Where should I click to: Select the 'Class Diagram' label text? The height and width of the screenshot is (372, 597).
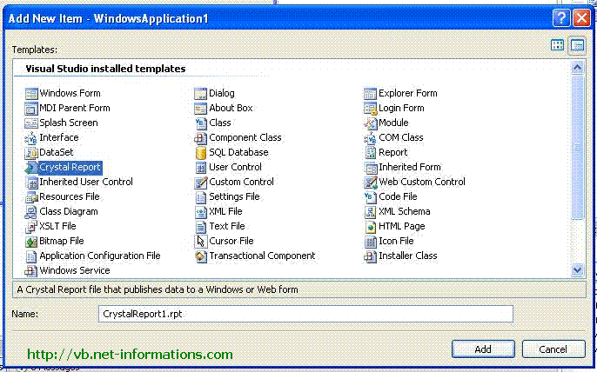[69, 212]
